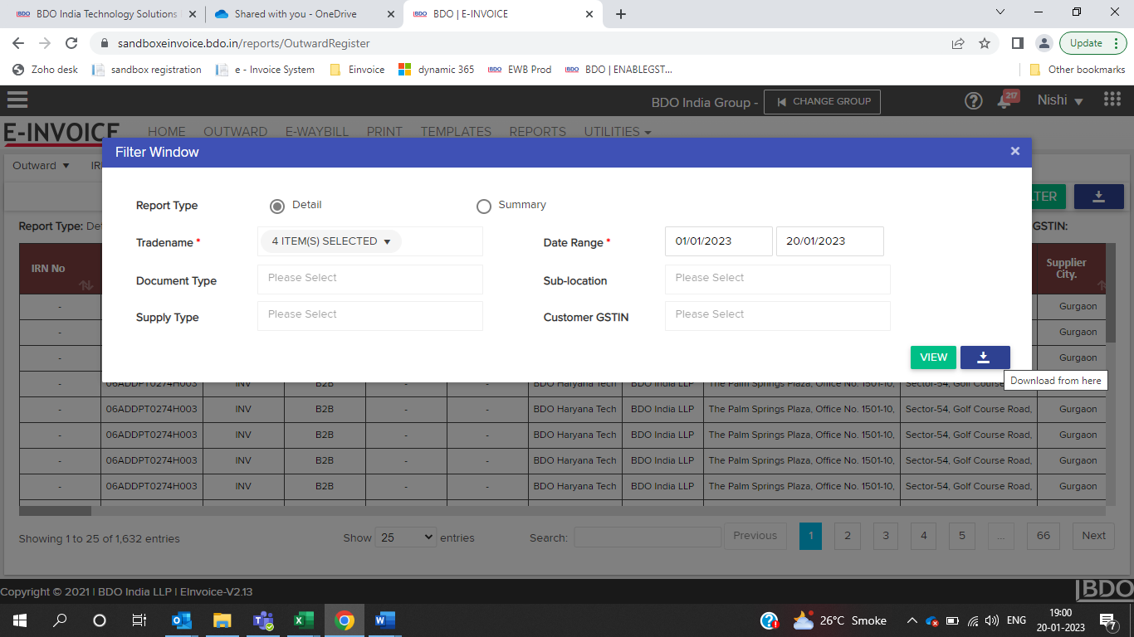The width and height of the screenshot is (1134, 637).
Task: Open the apps grid icon
Action: 1112,100
